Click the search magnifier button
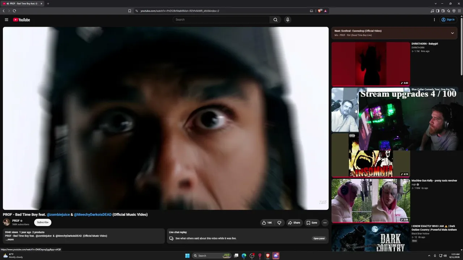 (275, 20)
